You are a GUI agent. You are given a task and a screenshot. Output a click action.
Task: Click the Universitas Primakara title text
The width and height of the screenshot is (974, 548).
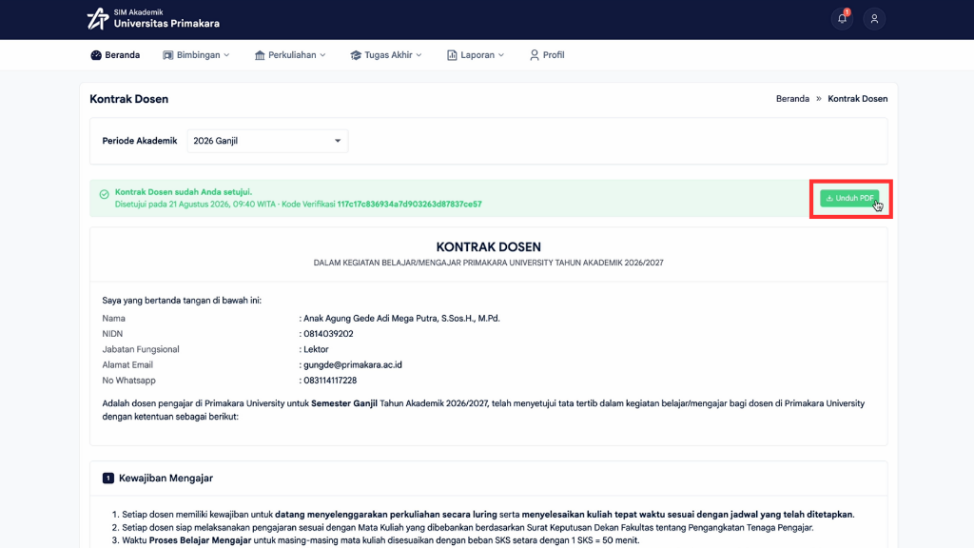[166, 24]
